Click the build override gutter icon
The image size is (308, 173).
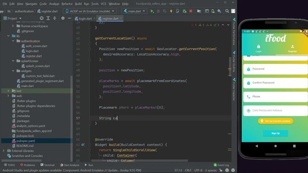click(x=83, y=145)
